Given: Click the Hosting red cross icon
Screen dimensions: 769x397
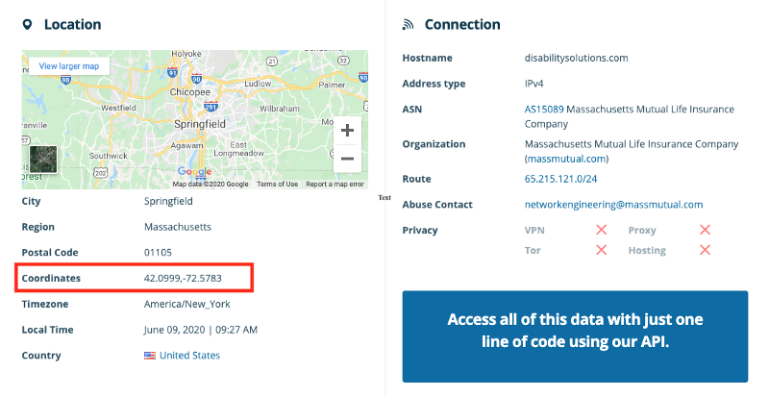Looking at the screenshot, I should 705,250.
